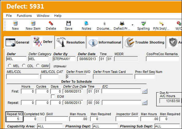Screen dimensions: 182x129
Task: Click the Coo/PreCoo Remarks field
Action: pos(162,59)
